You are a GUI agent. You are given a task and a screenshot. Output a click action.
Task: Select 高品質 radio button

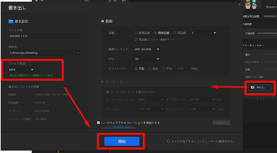(x=175, y=33)
